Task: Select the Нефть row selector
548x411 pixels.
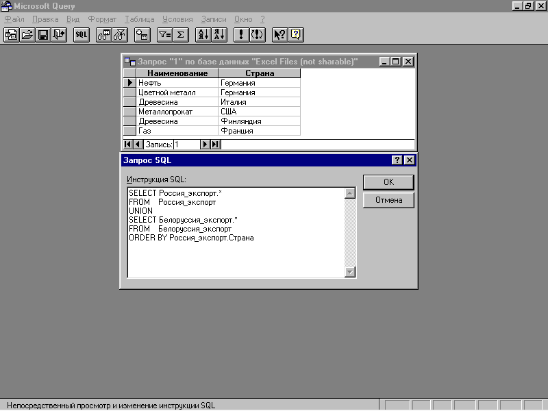Action: (129, 83)
